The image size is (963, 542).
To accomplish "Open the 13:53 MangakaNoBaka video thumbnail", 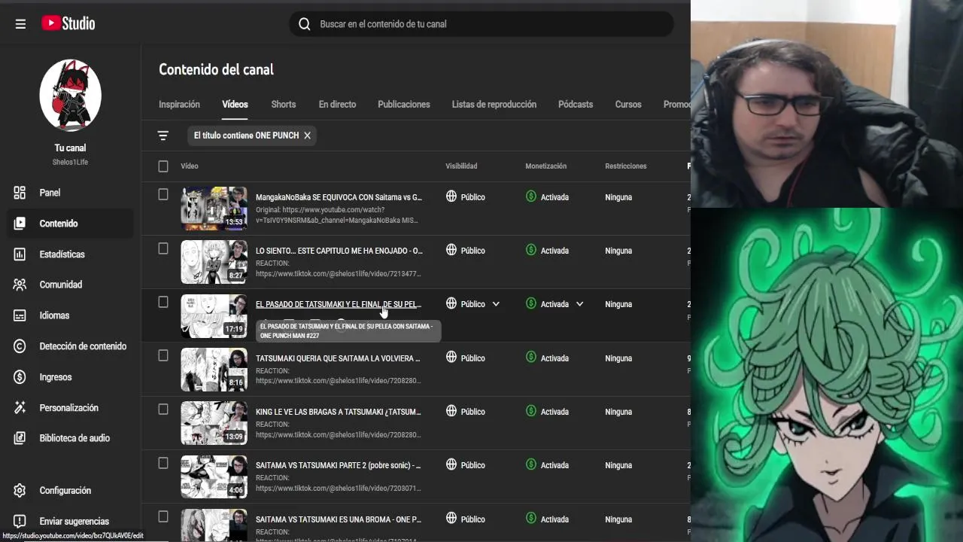I will click(x=214, y=209).
